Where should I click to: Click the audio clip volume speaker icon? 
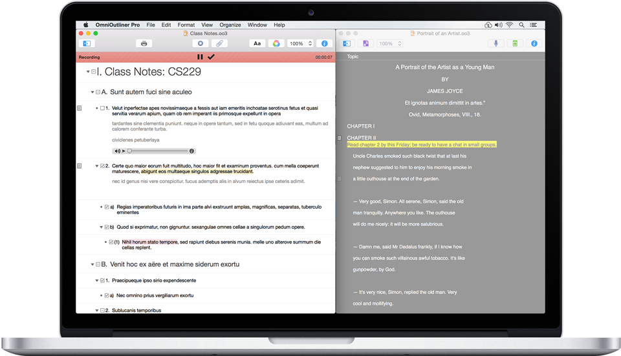(x=117, y=151)
